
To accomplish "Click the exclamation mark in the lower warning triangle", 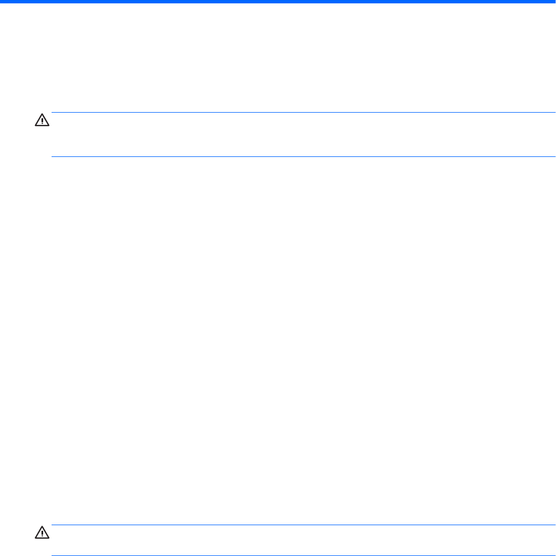I will 43,534.
